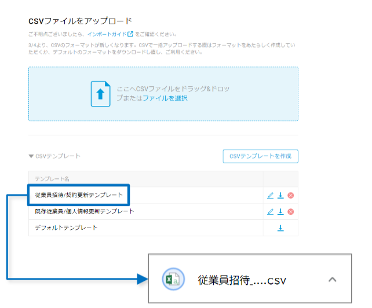Image resolution: width=372 pixels, height=308 pixels.
Task: Click the upload file arrow icon
Action: (x=101, y=94)
